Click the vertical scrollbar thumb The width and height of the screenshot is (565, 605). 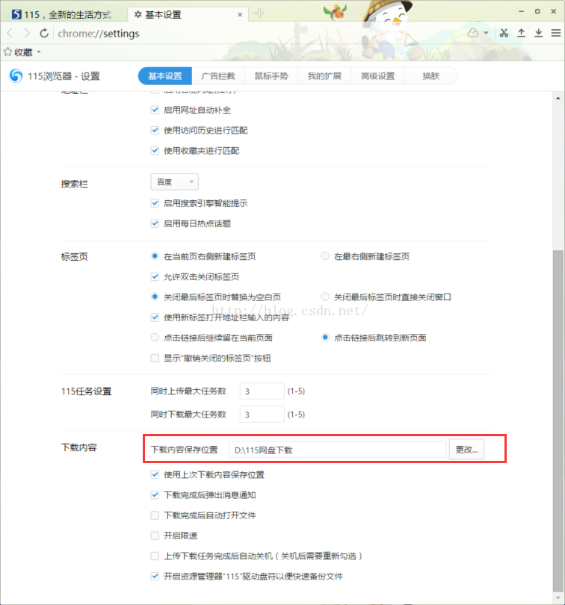pyautogui.click(x=558, y=421)
